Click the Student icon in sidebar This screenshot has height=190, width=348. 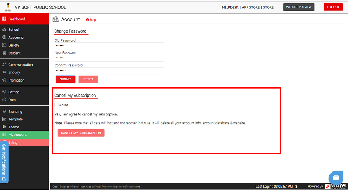(4, 53)
